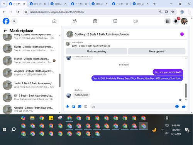Open the Friends icon in top navigation
Image resolution: width=193 pixels, height=145 pixels.
coord(75,21)
